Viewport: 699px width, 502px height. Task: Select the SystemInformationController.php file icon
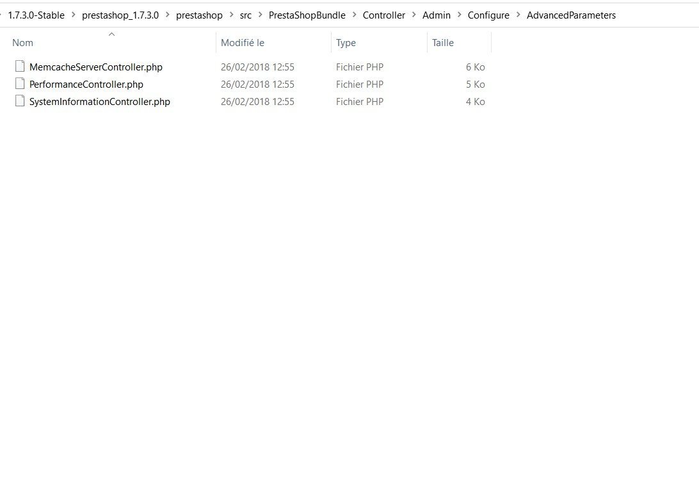[x=20, y=101]
